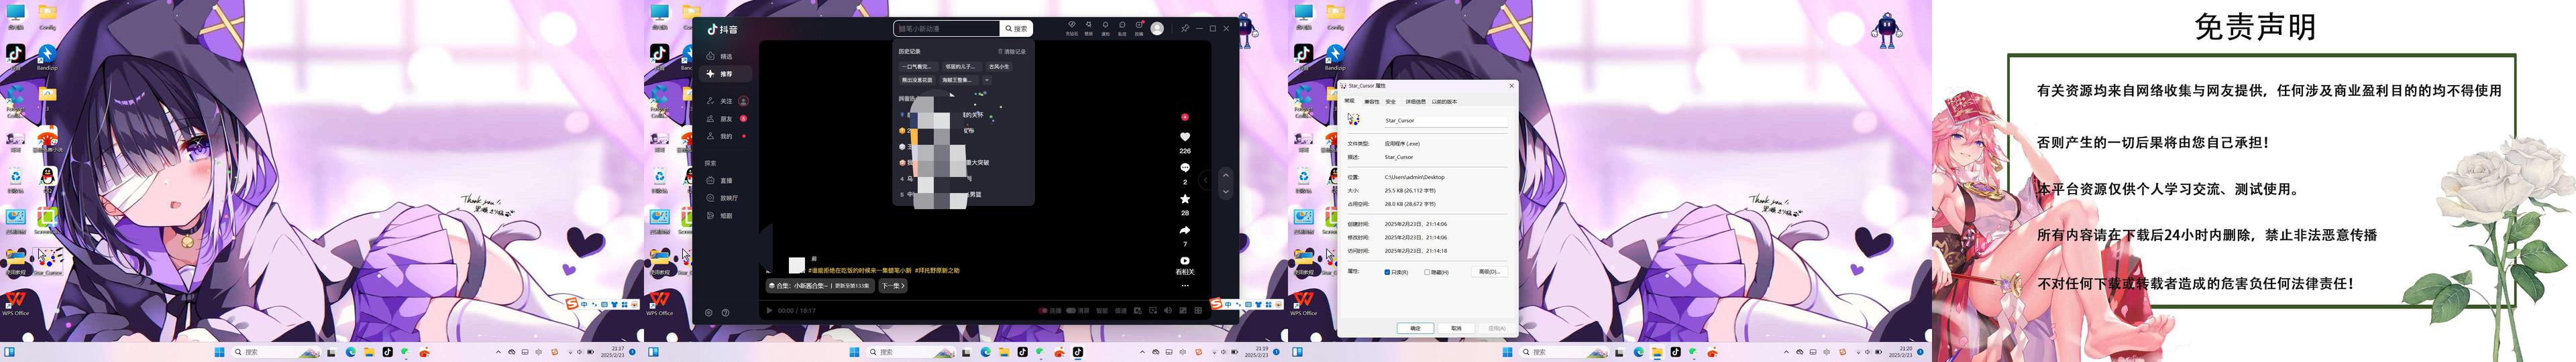
Task: Go to next video with down chevron
Action: (x=1226, y=192)
